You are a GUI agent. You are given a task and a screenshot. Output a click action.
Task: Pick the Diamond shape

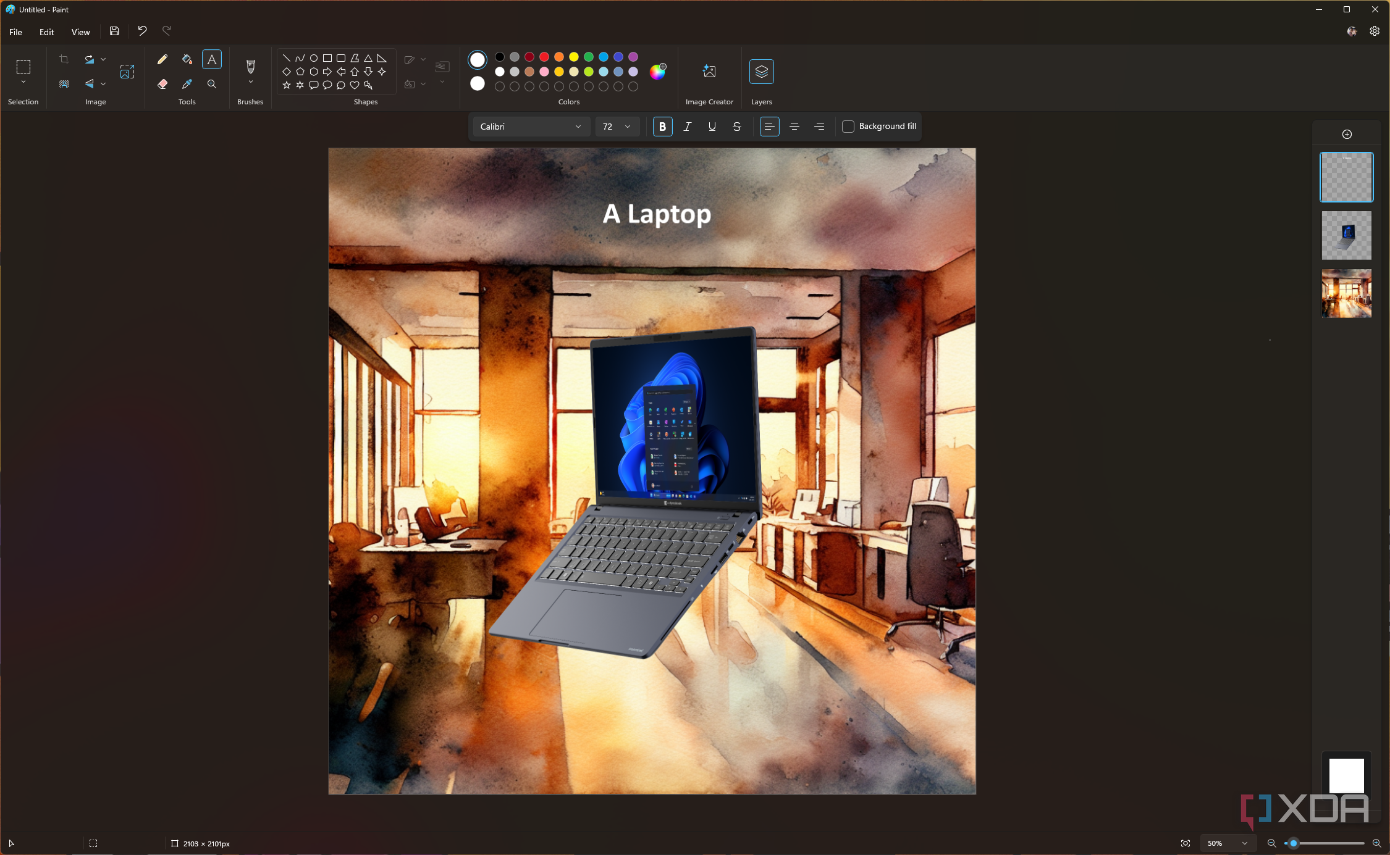(287, 72)
